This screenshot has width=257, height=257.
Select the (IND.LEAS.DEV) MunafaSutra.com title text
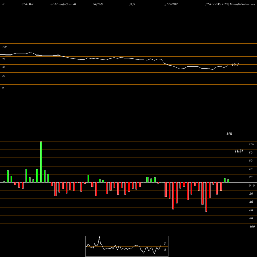pos(230,4)
